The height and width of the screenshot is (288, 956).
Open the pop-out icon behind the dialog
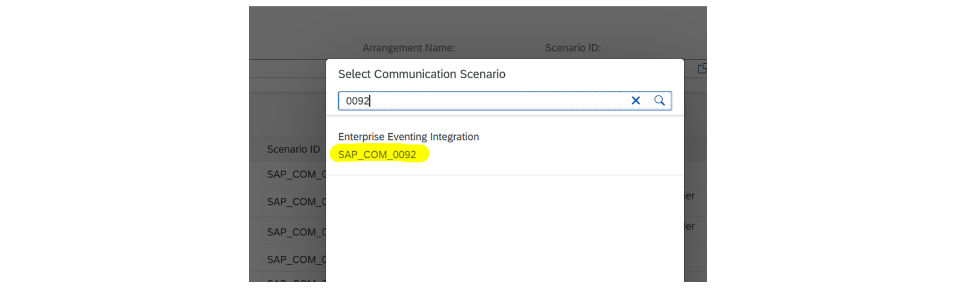click(702, 69)
